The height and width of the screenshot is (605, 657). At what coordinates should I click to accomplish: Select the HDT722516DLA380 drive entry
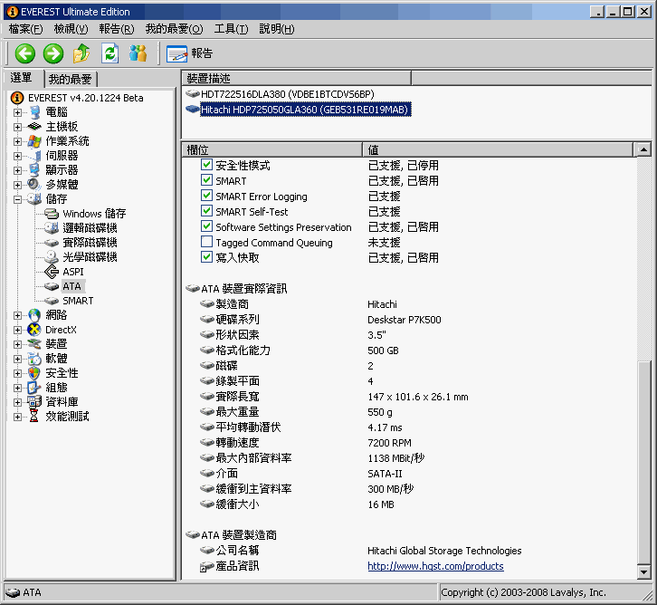(288, 94)
